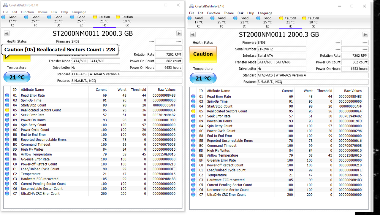The width and height of the screenshot is (380, 215).
Task: Select High Fly Writes row in right window
Action: click(x=276, y=150)
